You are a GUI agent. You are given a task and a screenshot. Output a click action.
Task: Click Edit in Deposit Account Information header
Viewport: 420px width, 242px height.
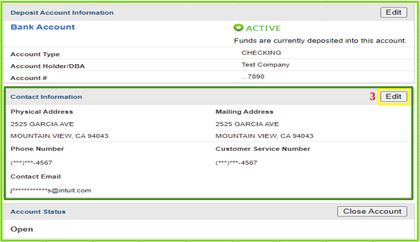pos(393,12)
